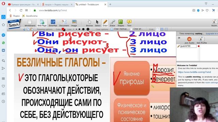The width and height of the screenshot is (218, 122).
Task: Open the Web Page tool
Action: [x=42, y=23]
